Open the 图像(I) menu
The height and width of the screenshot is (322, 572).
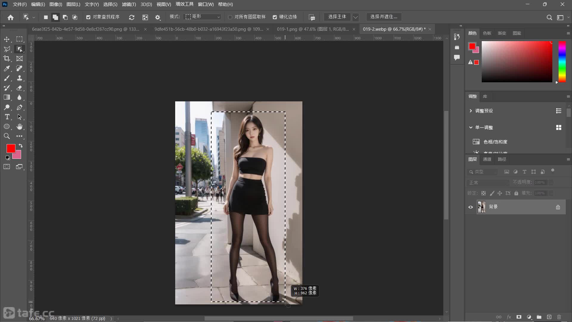tap(56, 4)
